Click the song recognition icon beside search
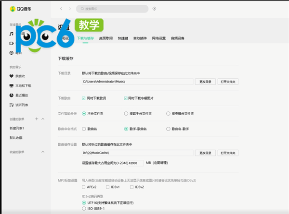 tap(154, 9)
